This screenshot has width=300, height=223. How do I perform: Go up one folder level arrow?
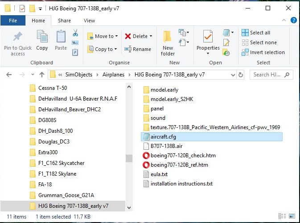(42, 75)
